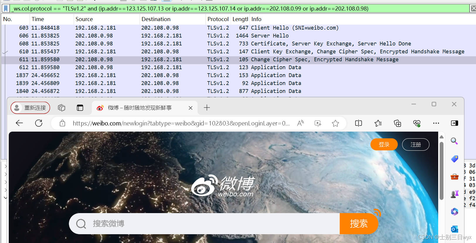476x243 pixels.
Task: Open sidebar Search magnifier icon
Action: [454, 141]
